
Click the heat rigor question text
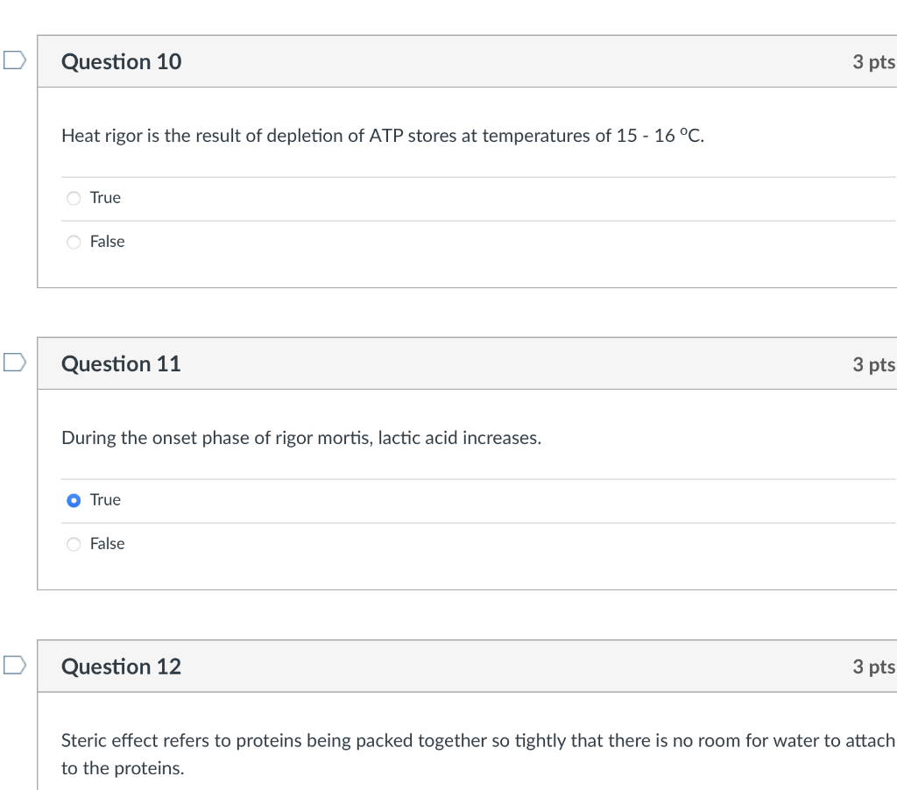pos(381,136)
